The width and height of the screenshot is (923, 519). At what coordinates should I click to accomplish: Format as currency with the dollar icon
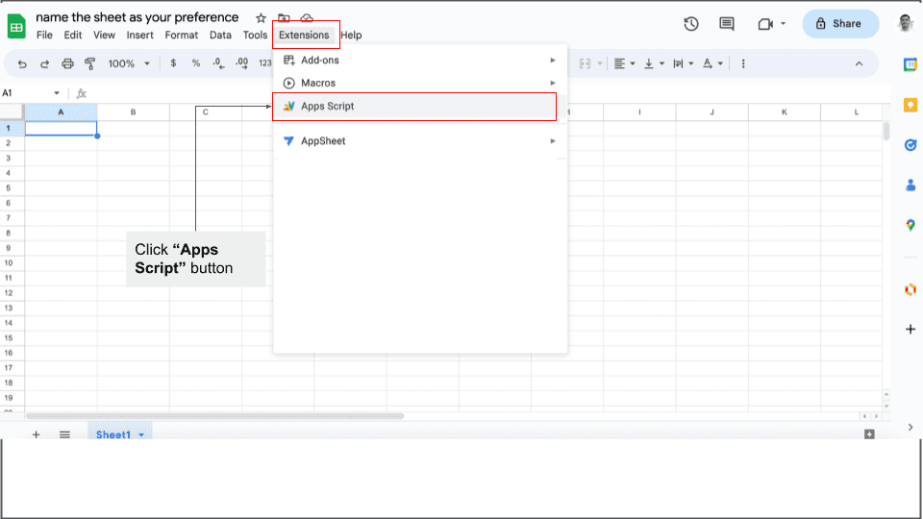click(x=173, y=63)
